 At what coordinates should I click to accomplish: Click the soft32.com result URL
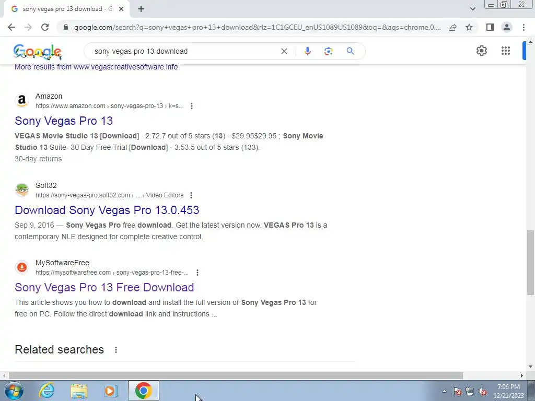point(109,195)
